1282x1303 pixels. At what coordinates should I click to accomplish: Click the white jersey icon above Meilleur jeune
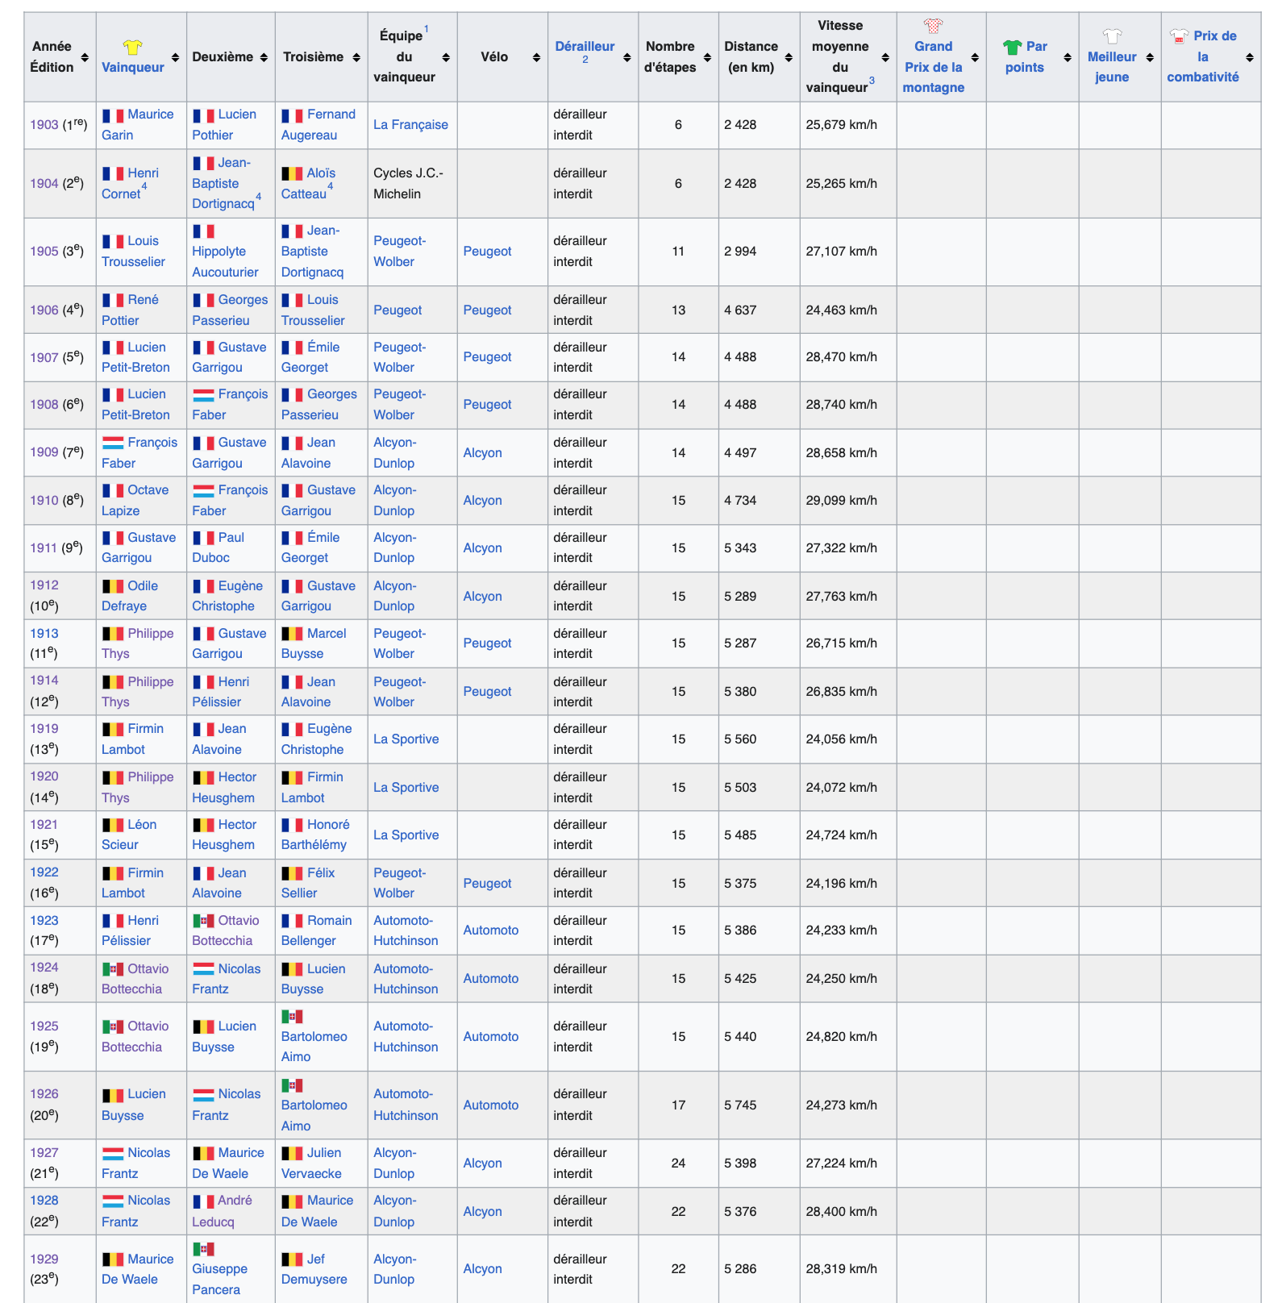click(1112, 36)
